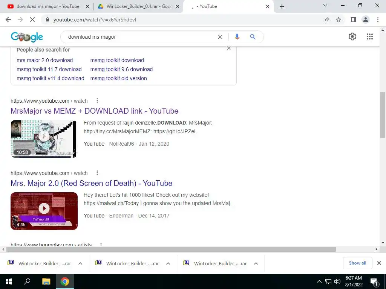Open the Chrome side panel
The height and width of the screenshot is (289, 386).
coord(354,20)
